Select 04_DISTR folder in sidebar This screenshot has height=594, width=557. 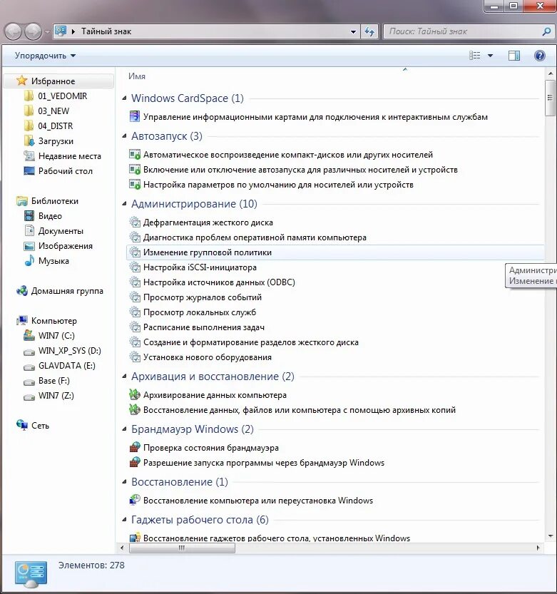coord(56,126)
